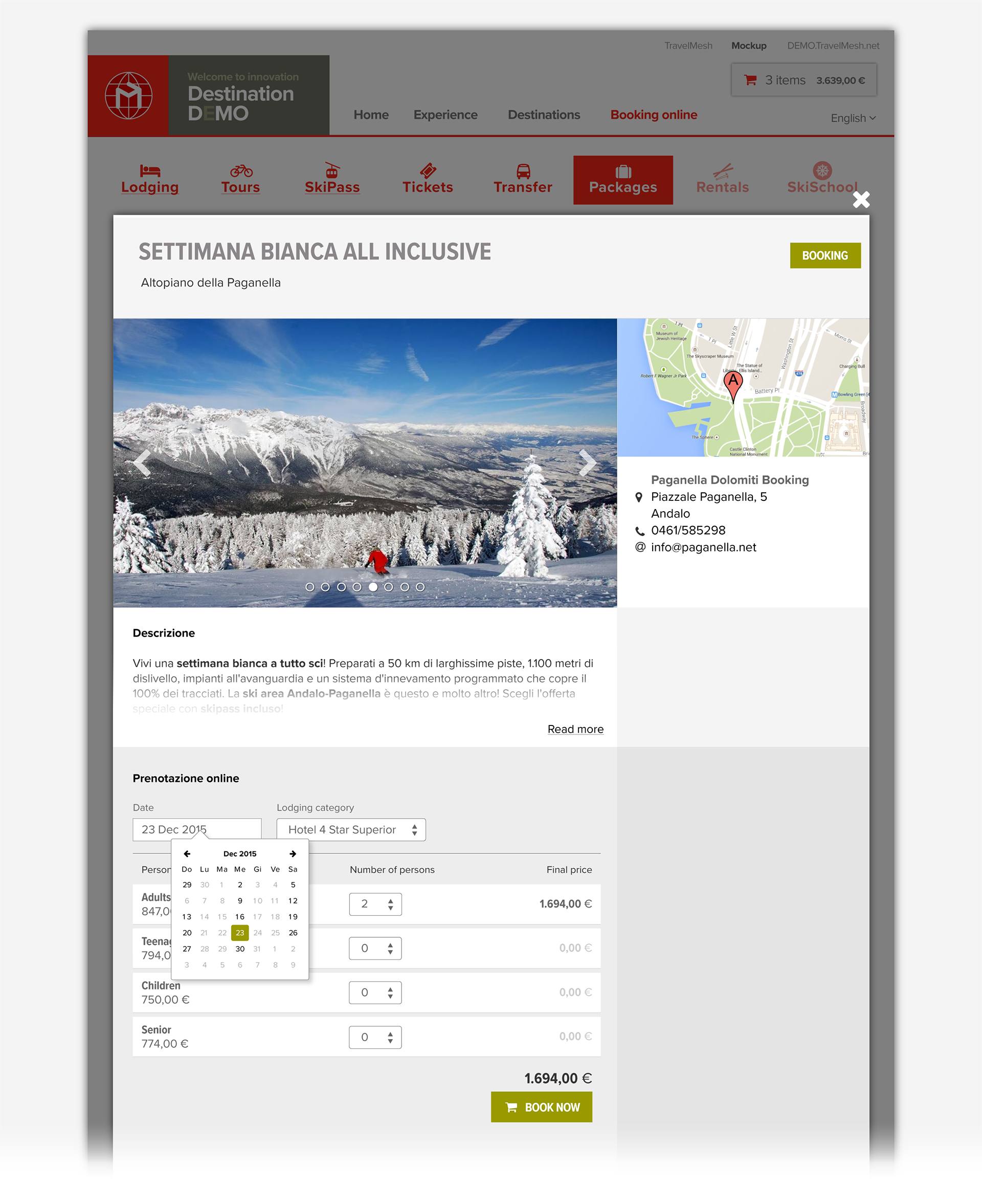Select the fifth active slideshow dot
The width and height of the screenshot is (982, 1189).
click(x=373, y=587)
